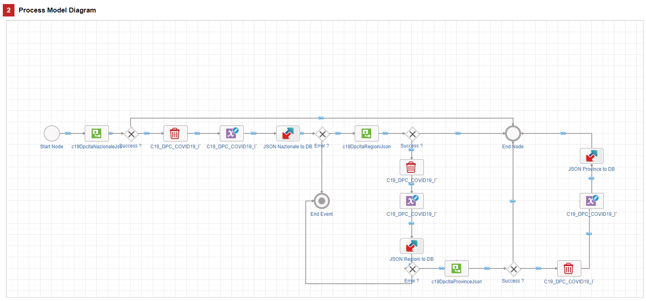Click the JSON Nazionale to DB node icon

(288, 133)
